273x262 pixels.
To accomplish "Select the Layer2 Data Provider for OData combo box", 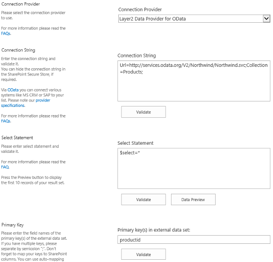I will pyautogui.click(x=189, y=19).
